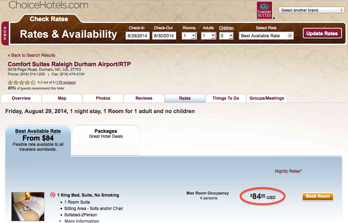Select the Rates tab

click(185, 98)
